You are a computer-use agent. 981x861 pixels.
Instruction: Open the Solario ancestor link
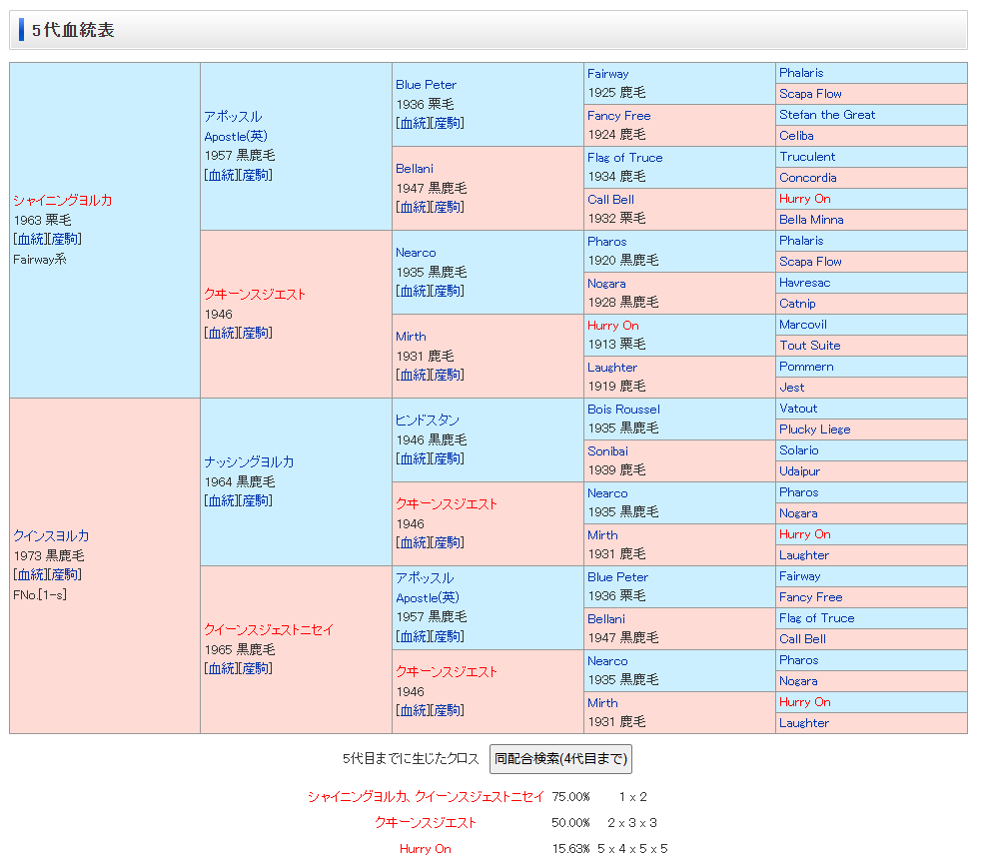(x=799, y=449)
